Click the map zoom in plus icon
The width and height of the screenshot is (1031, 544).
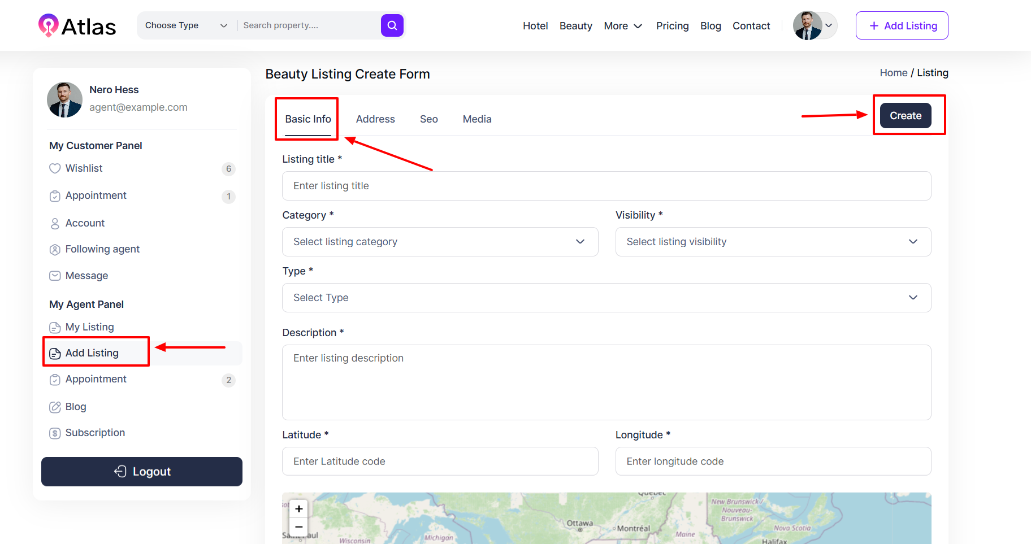coord(299,508)
